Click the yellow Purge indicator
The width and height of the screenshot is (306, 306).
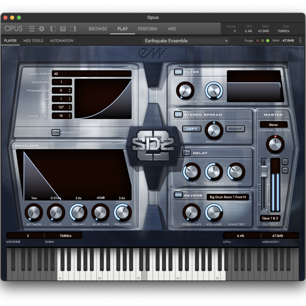(263, 41)
